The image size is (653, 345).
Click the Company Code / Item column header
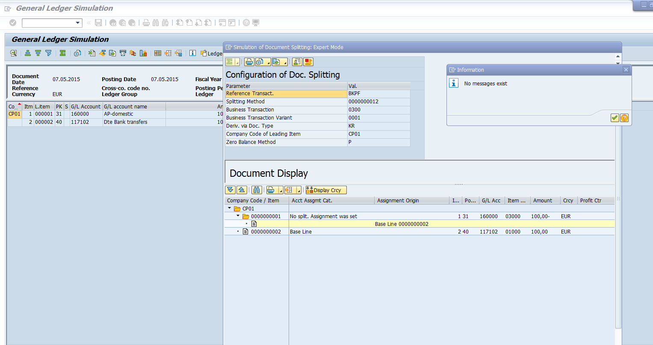pyautogui.click(x=257, y=200)
